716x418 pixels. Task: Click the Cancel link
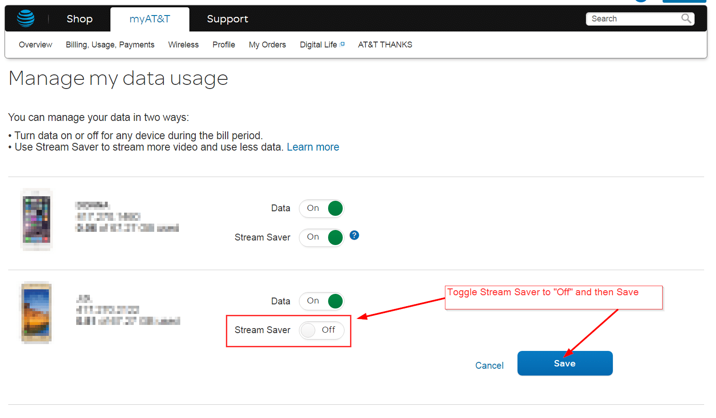pos(489,366)
